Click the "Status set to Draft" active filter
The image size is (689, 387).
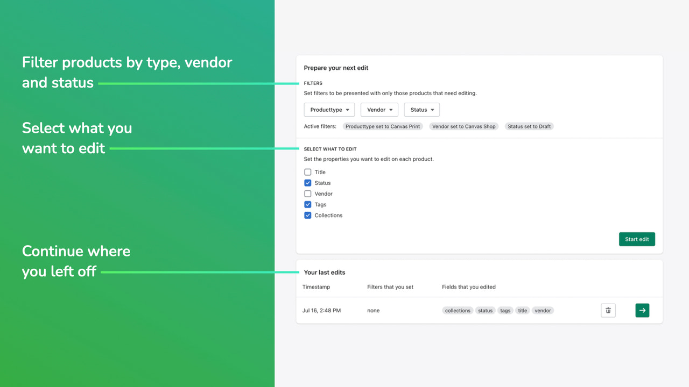click(529, 126)
